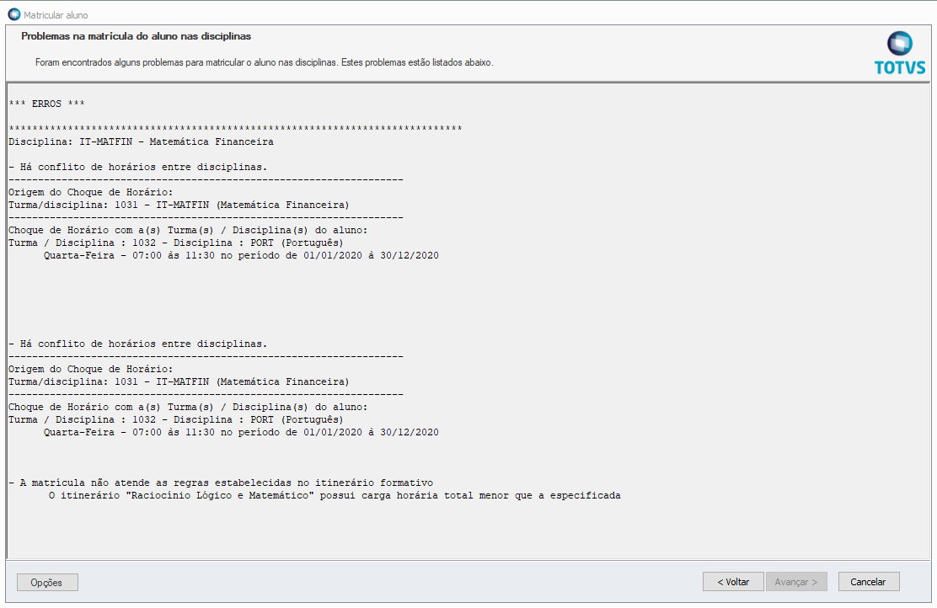Click the description text starting Foram encontrados

264,62
